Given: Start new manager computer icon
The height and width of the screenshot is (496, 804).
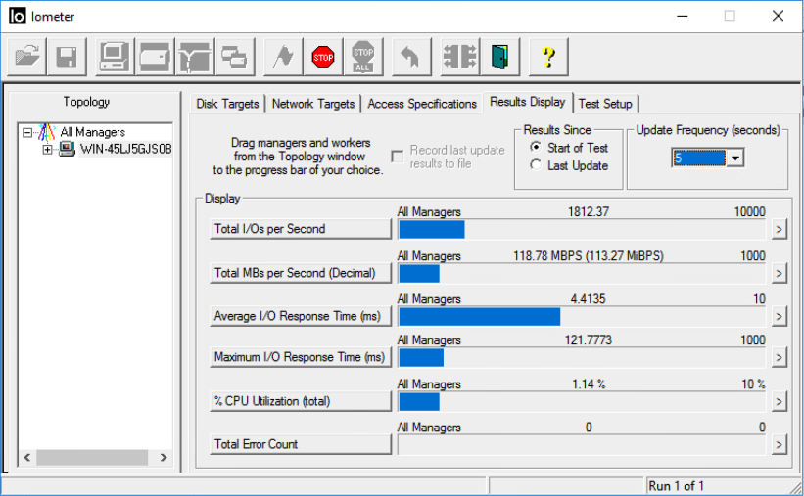Looking at the screenshot, I should coord(115,57).
